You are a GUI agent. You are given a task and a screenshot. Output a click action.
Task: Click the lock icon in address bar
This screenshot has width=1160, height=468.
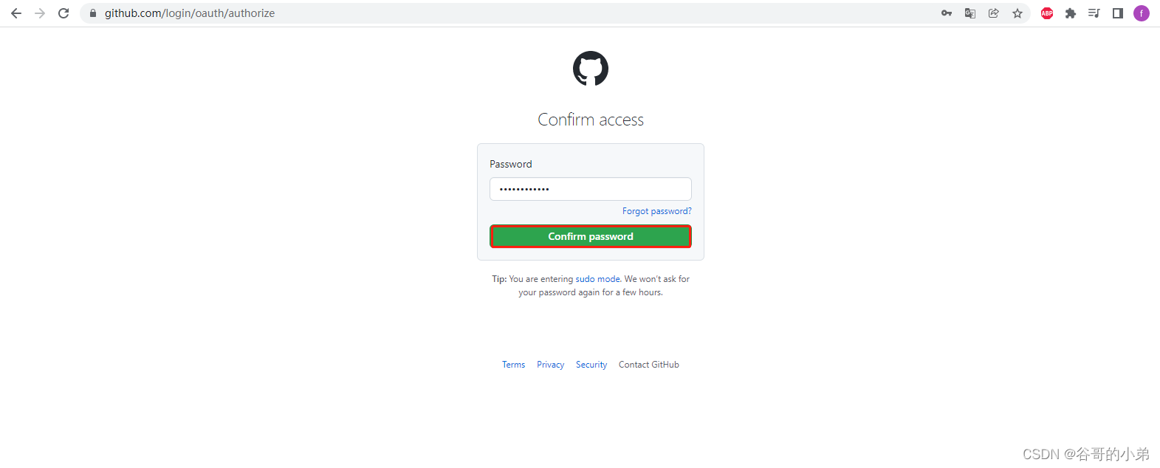click(x=93, y=13)
